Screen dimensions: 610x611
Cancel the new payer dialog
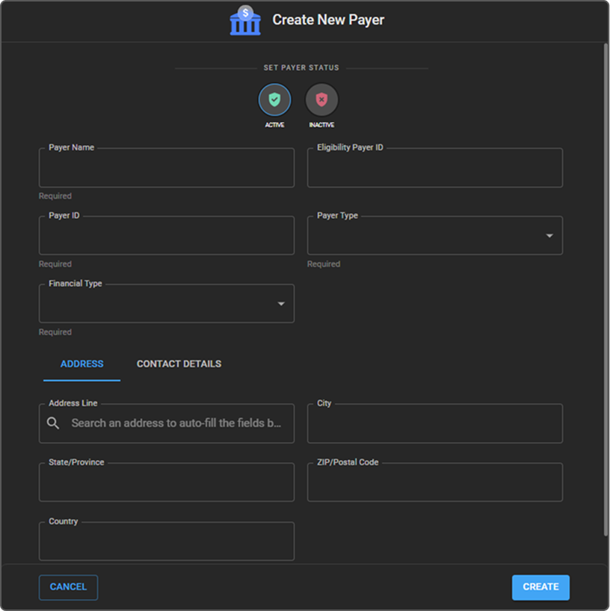click(68, 587)
